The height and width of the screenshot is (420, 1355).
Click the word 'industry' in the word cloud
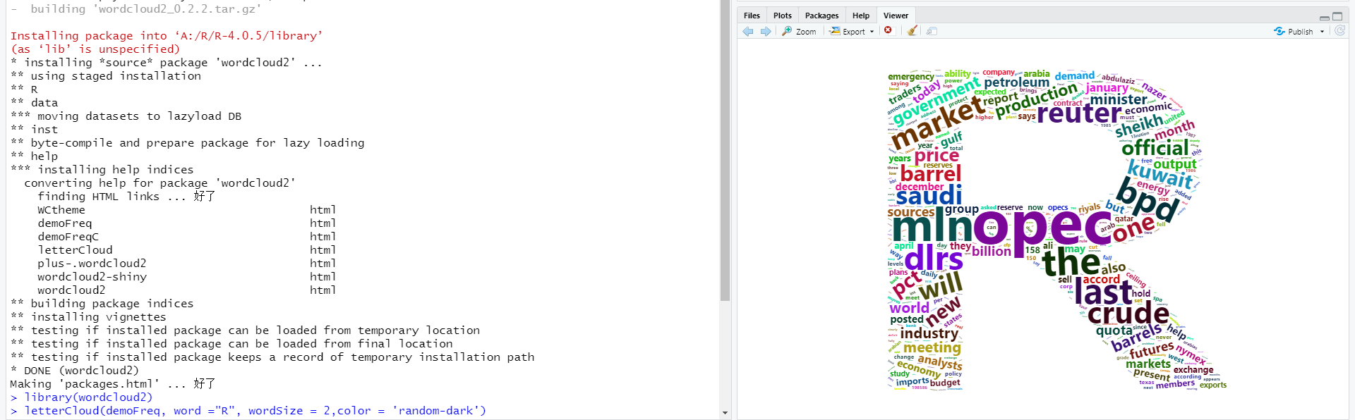click(x=929, y=333)
